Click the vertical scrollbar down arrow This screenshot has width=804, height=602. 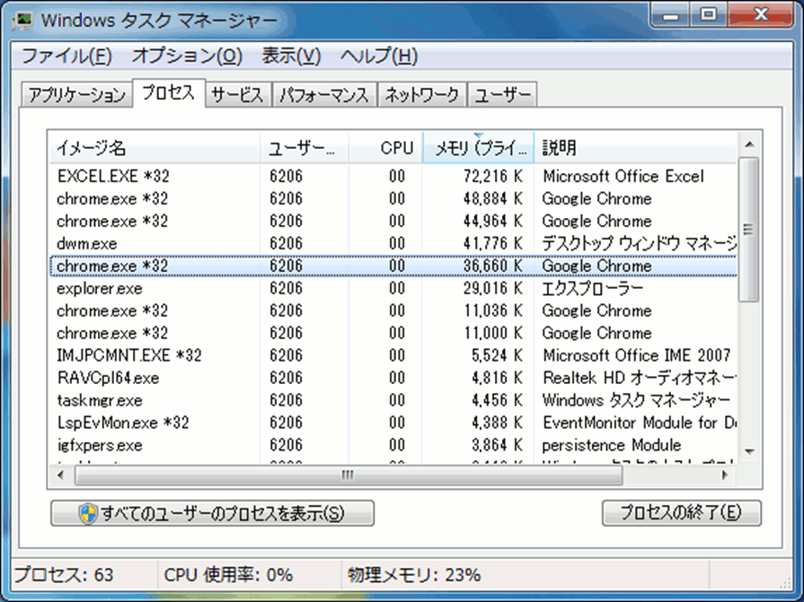(748, 452)
